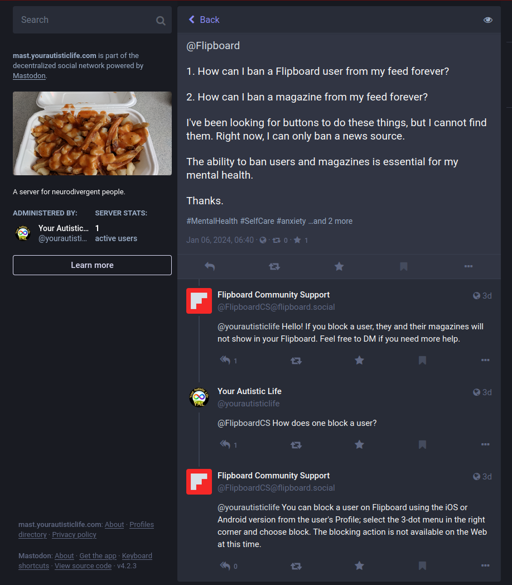Open the Privacy policy link
This screenshot has width=512, height=585.
[74, 535]
